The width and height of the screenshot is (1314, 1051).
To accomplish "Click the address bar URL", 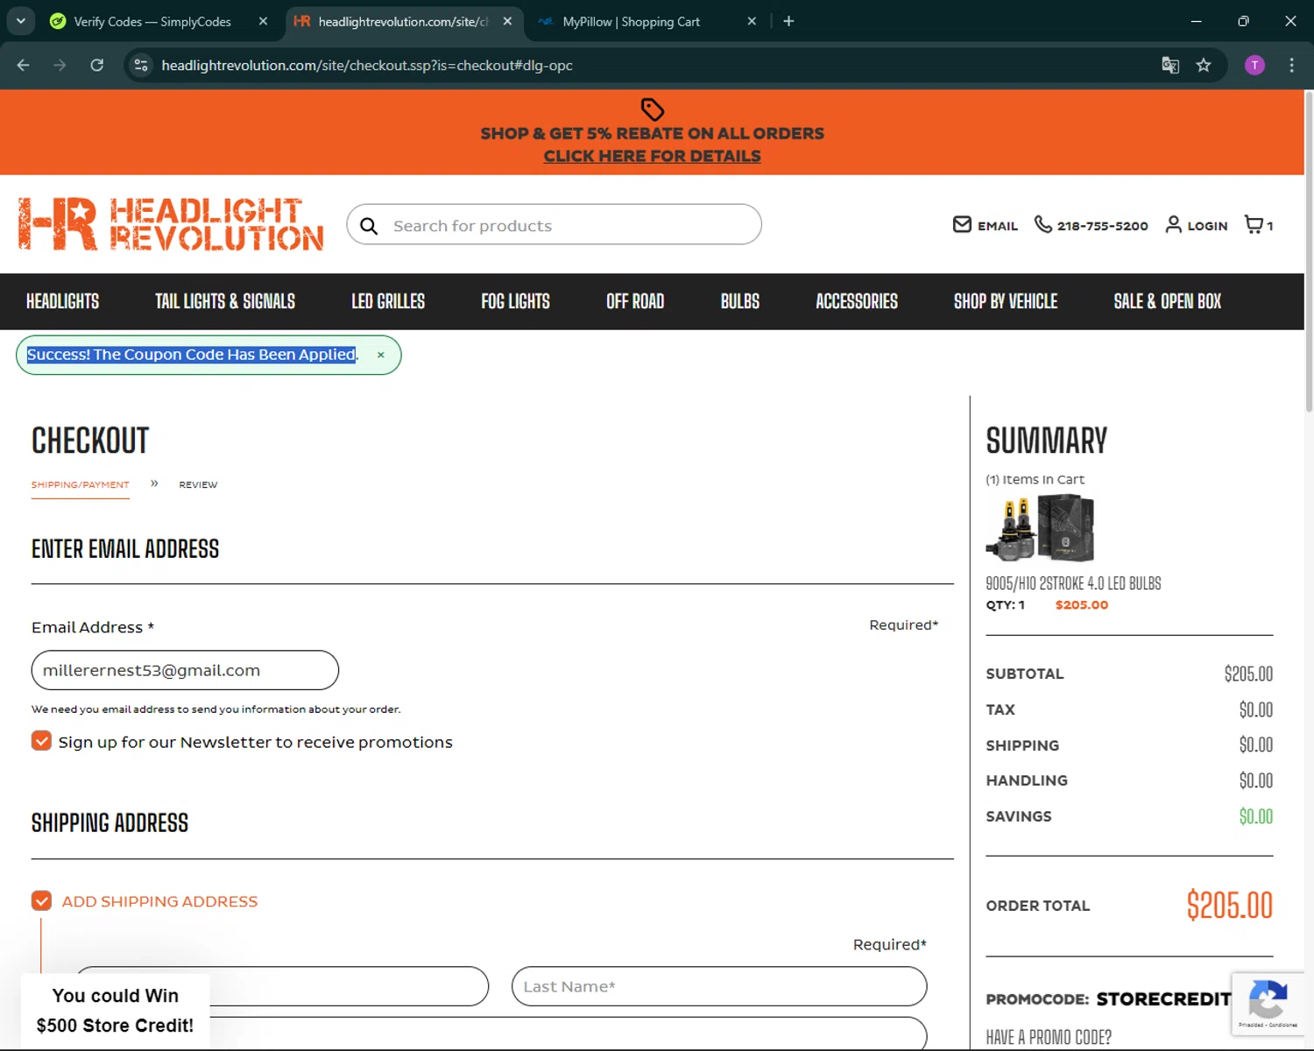I will tap(367, 66).
